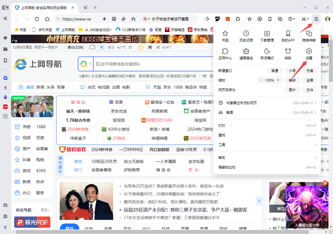Open 跨端传输 cross-device transfer icon
Image resolution: width=333 pixels, height=234 pixels.
[x=309, y=36]
